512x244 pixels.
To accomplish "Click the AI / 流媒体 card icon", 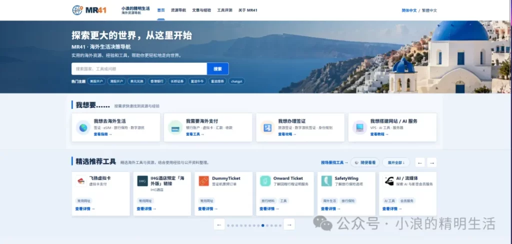I will click(388, 181).
